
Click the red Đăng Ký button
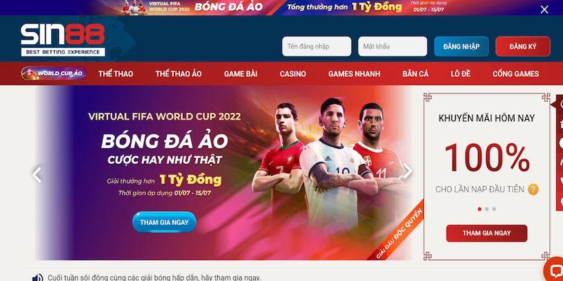pyautogui.click(x=523, y=46)
